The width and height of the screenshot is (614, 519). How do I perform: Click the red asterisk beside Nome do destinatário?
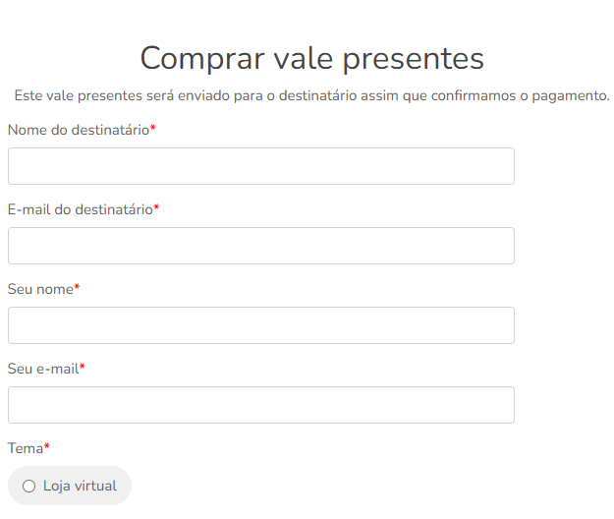point(152,128)
